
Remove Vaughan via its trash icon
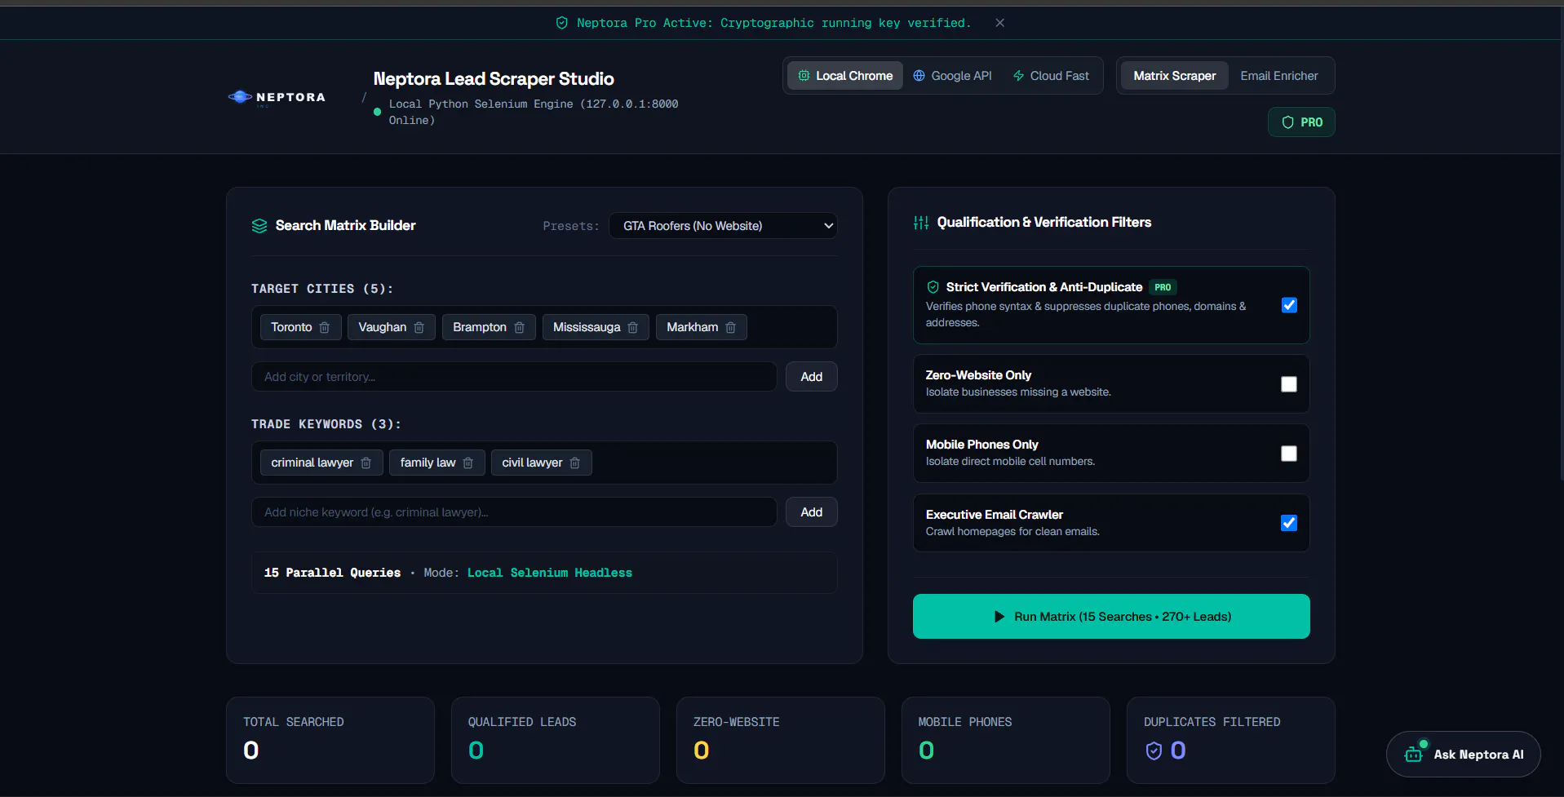419,327
